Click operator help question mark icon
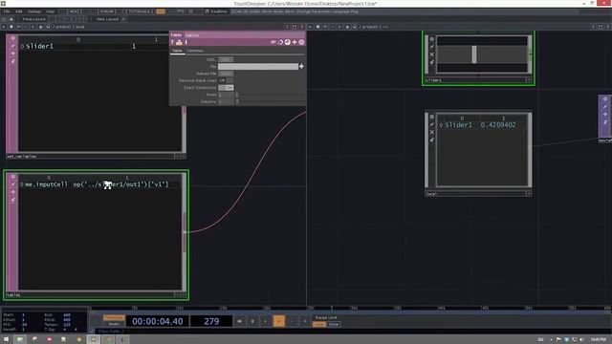This screenshot has height=344, width=612. 172,42
